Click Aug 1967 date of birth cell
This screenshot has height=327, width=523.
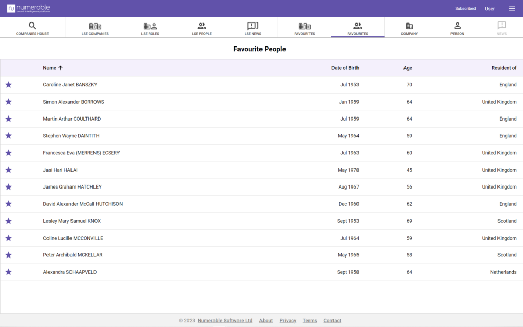348,187
